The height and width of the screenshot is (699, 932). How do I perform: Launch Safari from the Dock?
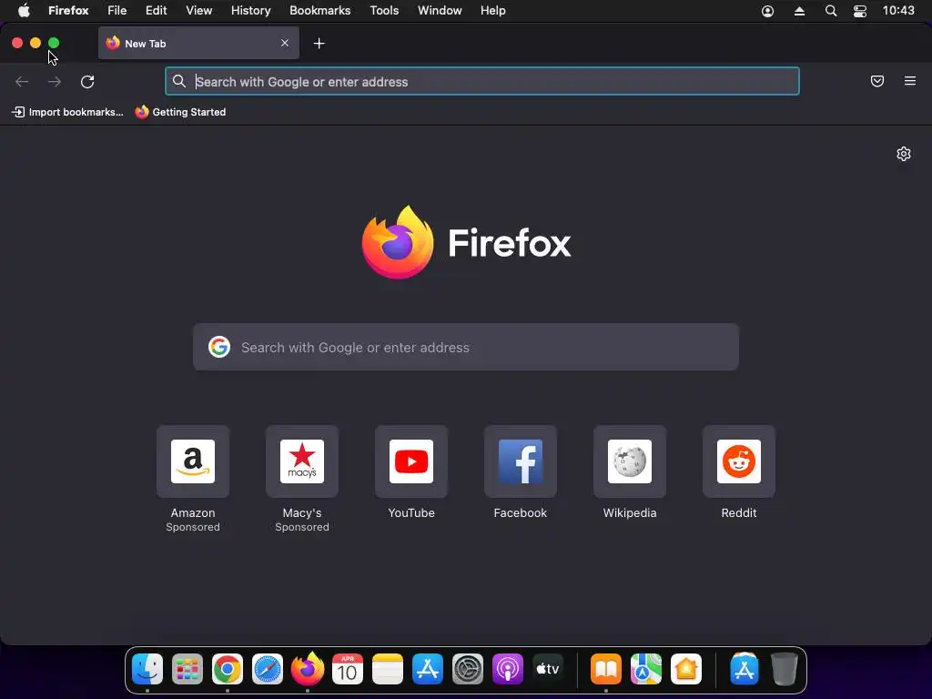268,669
